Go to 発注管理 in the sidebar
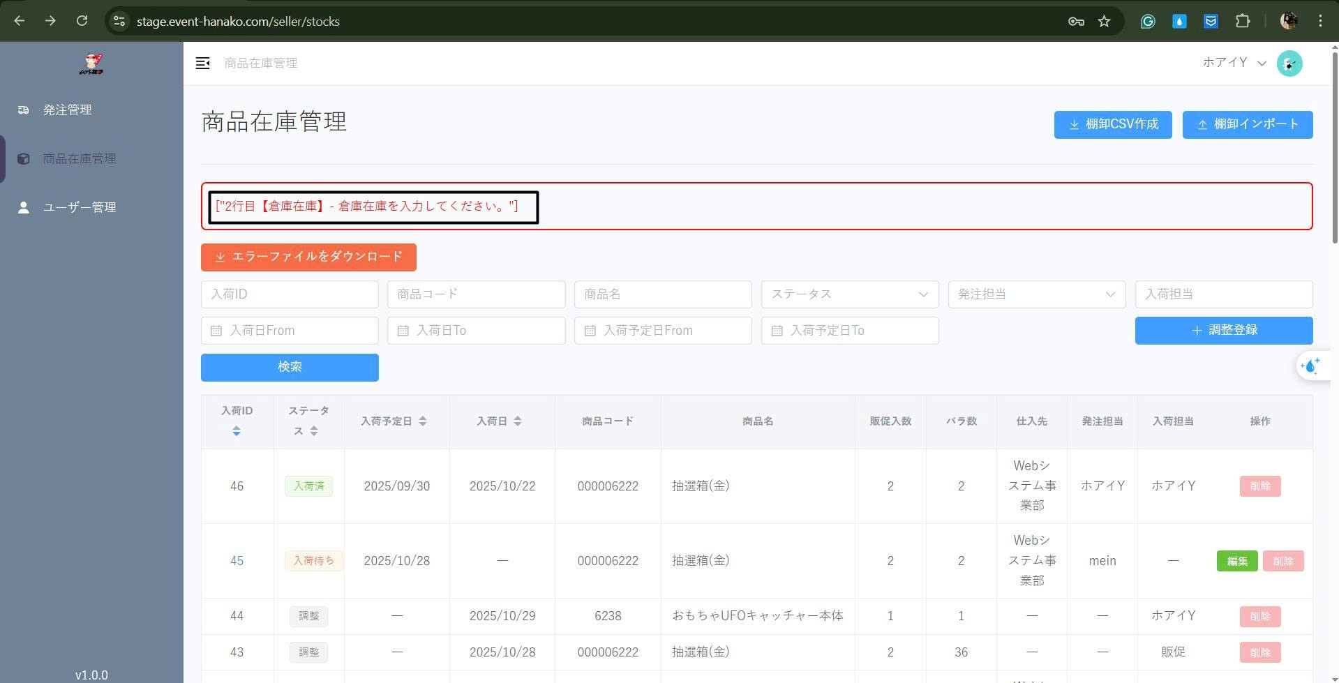Image resolution: width=1339 pixels, height=683 pixels. pos(67,110)
